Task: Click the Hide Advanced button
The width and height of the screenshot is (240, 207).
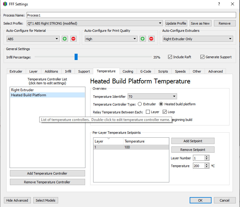Action: coord(17,200)
